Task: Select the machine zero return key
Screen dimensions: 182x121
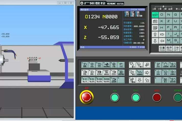Action: [x=106, y=65]
